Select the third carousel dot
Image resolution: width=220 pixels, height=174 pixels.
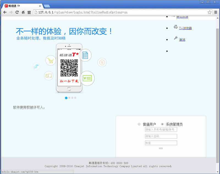coord(72,98)
